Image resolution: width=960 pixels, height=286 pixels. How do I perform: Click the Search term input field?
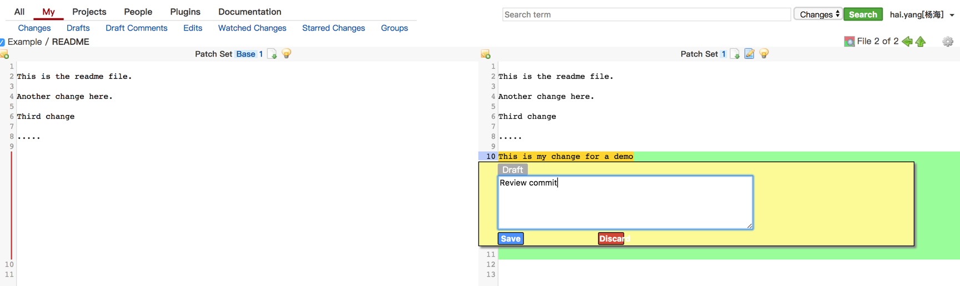click(x=646, y=14)
